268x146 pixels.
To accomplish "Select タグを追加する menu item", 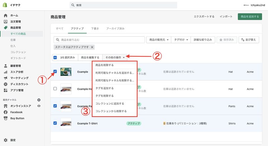I will click(x=115, y=88).
